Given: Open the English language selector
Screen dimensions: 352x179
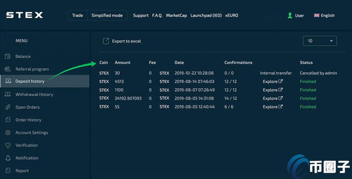Looking at the screenshot, I should (x=324, y=16).
